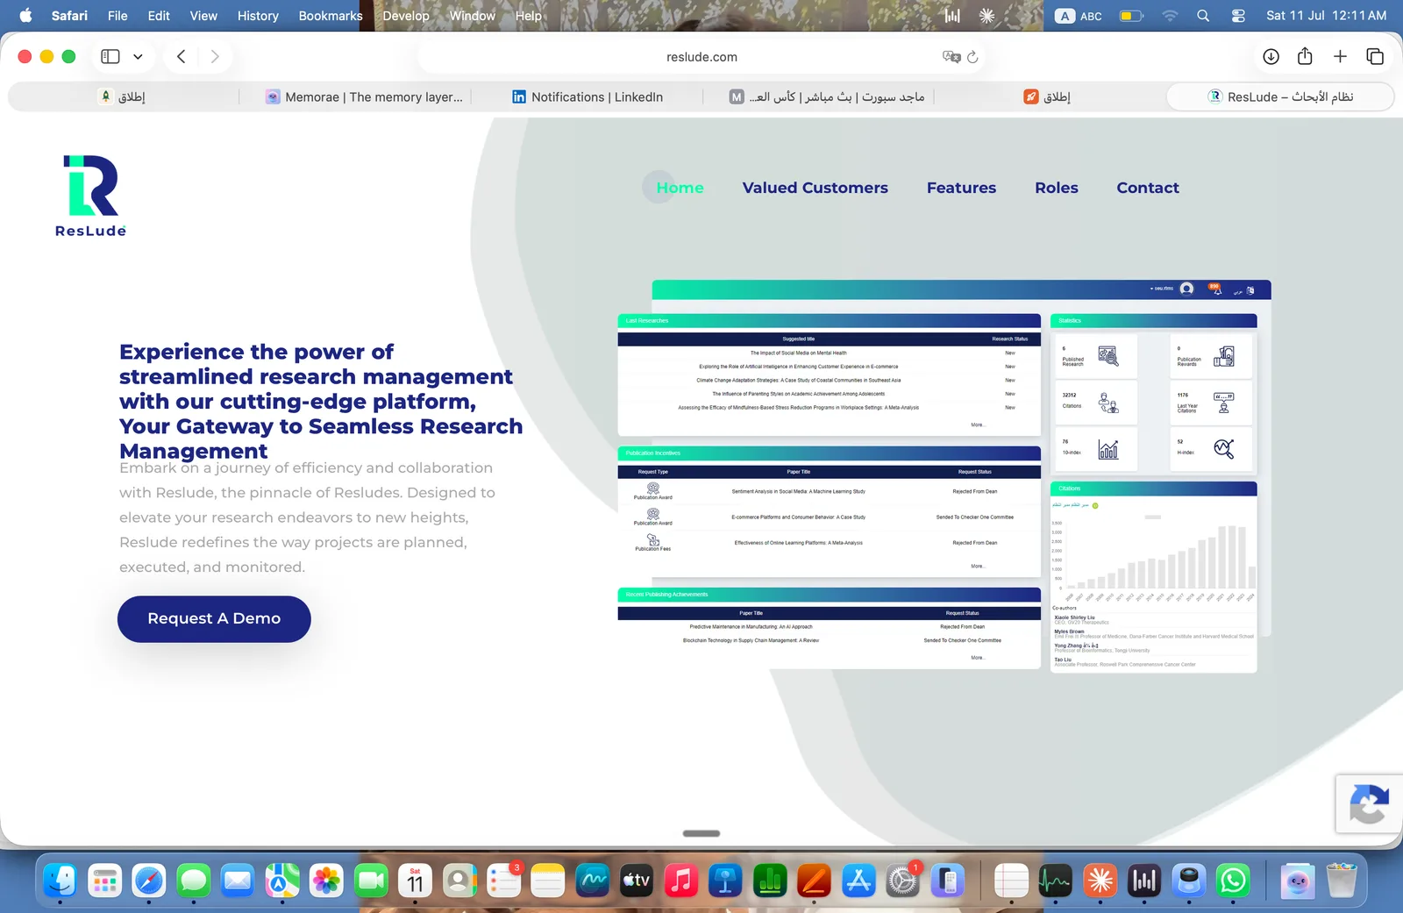Go to the Home section
The width and height of the screenshot is (1403, 913).
680,188
